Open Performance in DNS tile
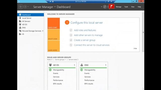Viewport: 161px width, 90px height. 89,80
